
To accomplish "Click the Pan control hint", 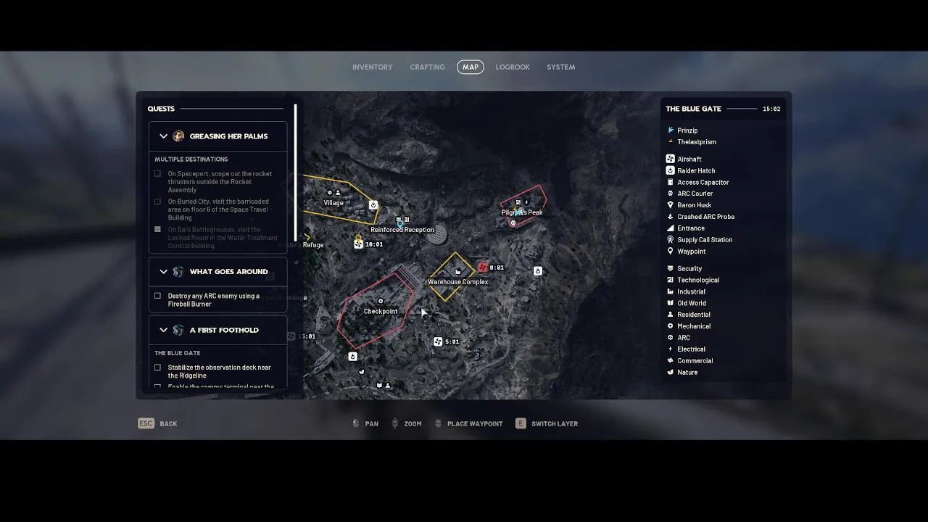I will [x=365, y=423].
